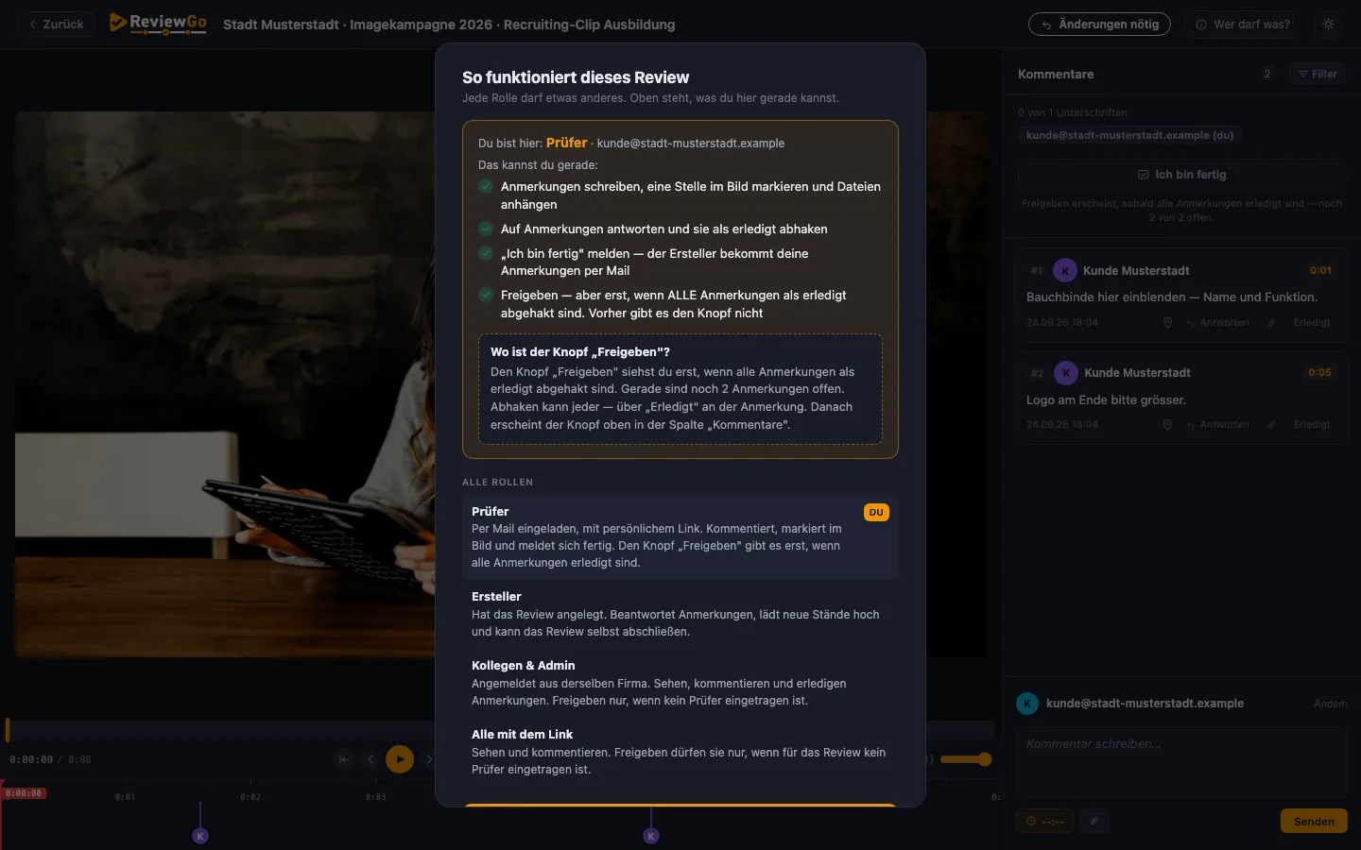Open the 'Änderungen nötig' status dropdown
The width and height of the screenshot is (1361, 850).
click(1099, 25)
